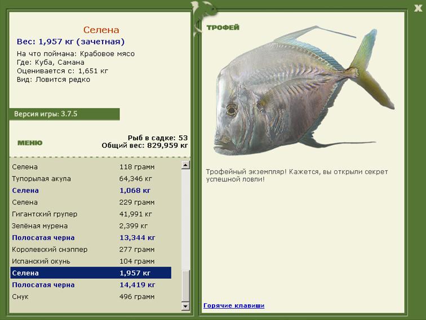Choose the bold Селена 1,068 кг row
The width and height of the screenshot is (426, 320).
coord(90,190)
